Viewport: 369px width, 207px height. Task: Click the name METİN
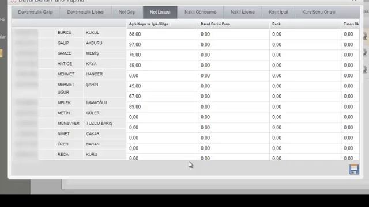tap(63, 113)
